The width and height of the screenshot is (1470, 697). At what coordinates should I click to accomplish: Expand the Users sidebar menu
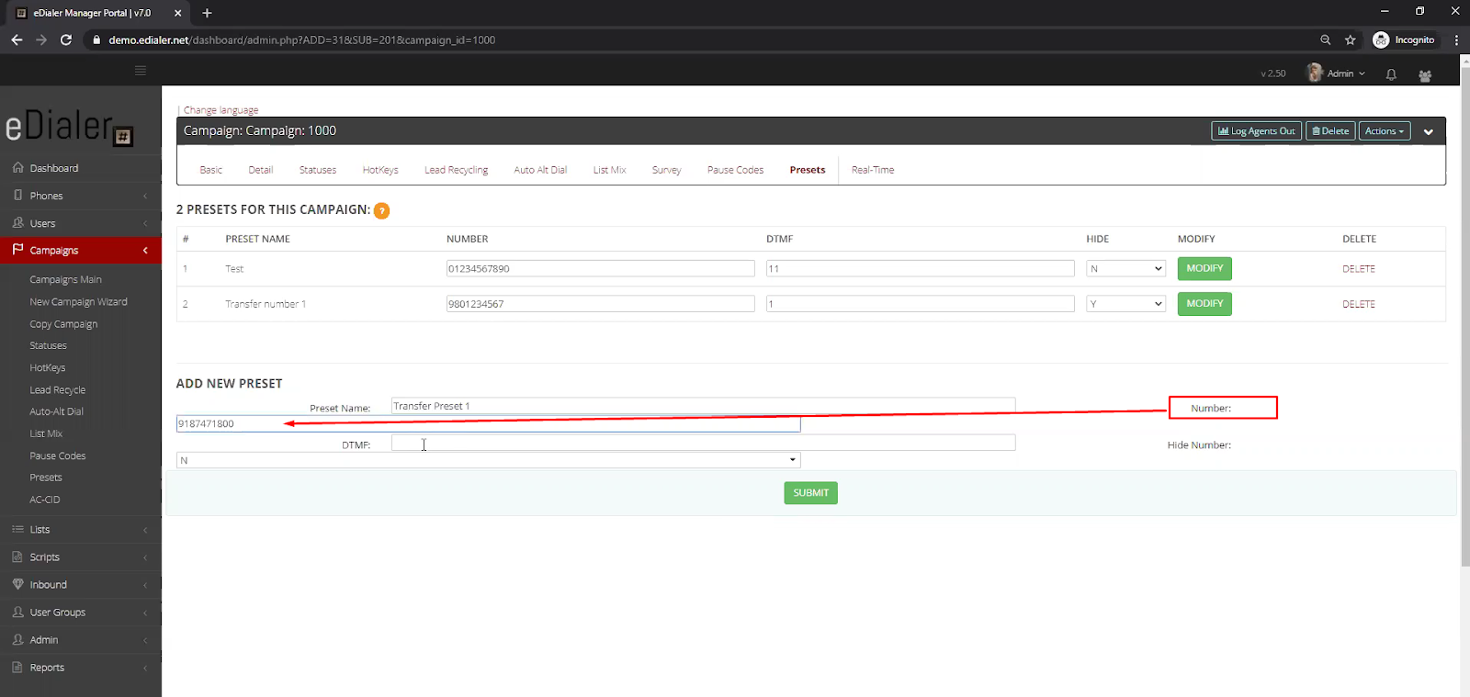pyautogui.click(x=81, y=223)
